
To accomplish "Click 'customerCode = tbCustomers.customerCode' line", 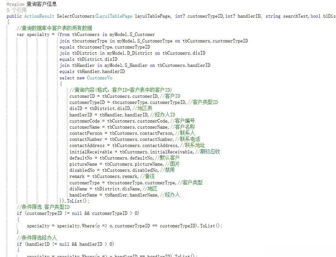I will [x=119, y=121].
